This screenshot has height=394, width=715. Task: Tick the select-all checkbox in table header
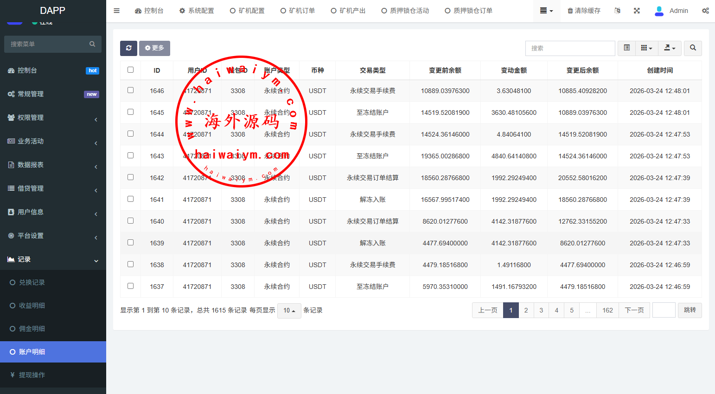tap(130, 70)
